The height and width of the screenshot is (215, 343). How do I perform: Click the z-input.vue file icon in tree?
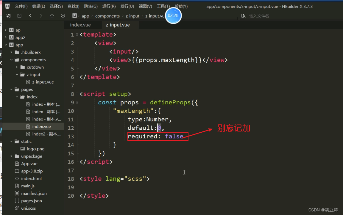(x=28, y=82)
